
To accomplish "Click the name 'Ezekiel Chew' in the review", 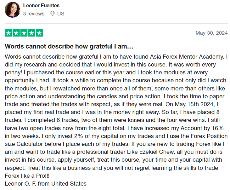I will (156, 152).
